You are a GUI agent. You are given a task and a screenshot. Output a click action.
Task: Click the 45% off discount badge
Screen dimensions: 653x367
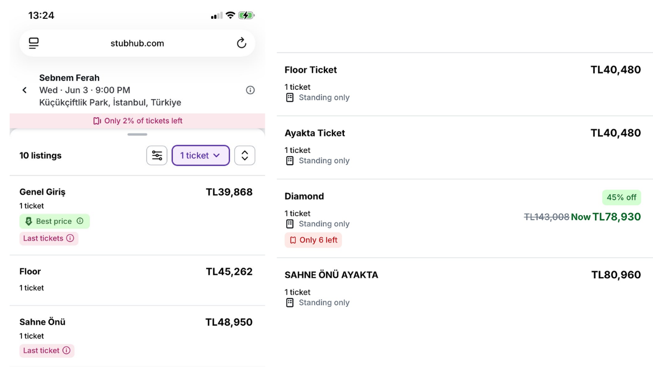pos(621,197)
